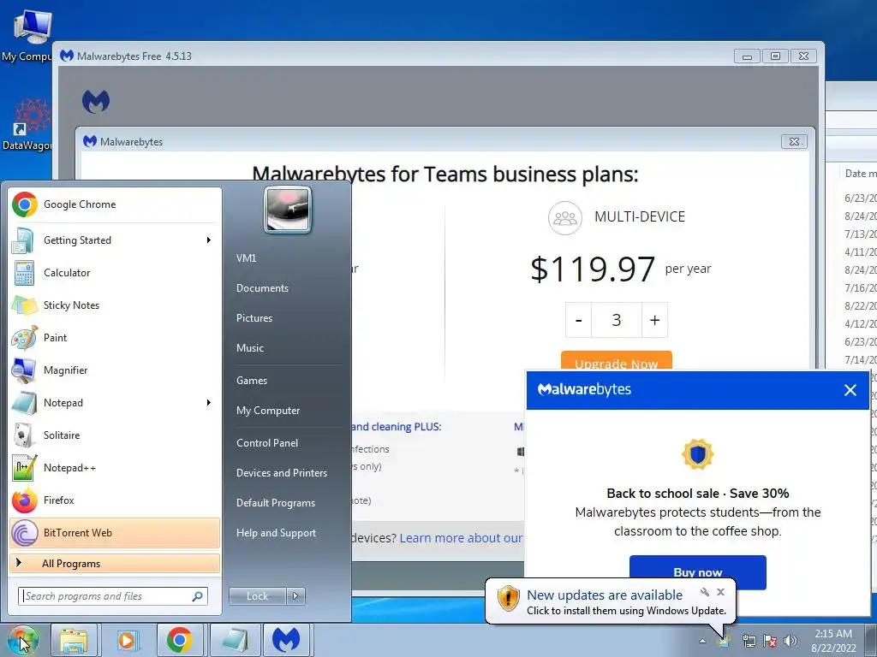Close the Malwarebytes business plans dialog
Viewport: 877px width, 657px height.
pos(794,141)
